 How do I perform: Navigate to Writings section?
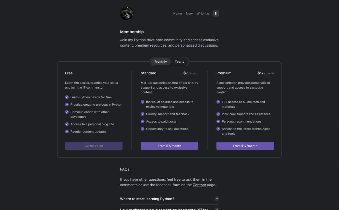tap(203, 14)
